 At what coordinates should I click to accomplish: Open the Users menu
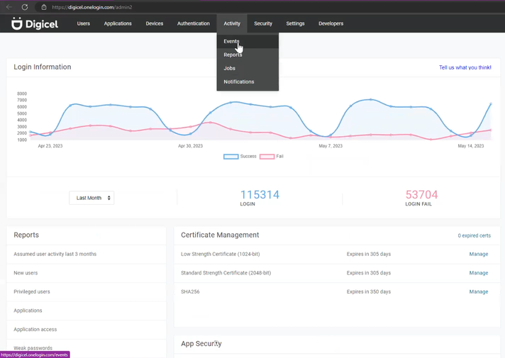pos(84,23)
